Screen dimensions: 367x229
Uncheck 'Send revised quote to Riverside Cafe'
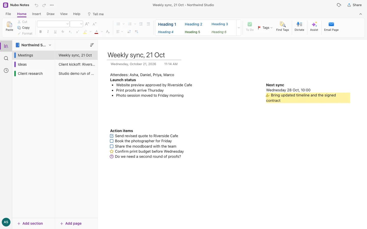[x=112, y=136]
